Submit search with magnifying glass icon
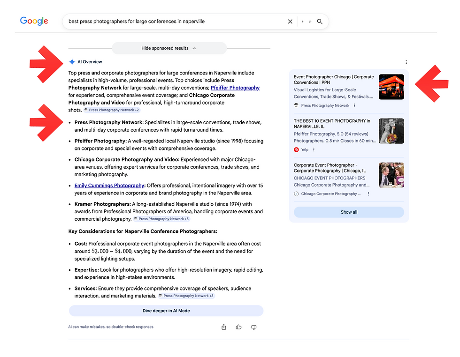 pyautogui.click(x=320, y=22)
